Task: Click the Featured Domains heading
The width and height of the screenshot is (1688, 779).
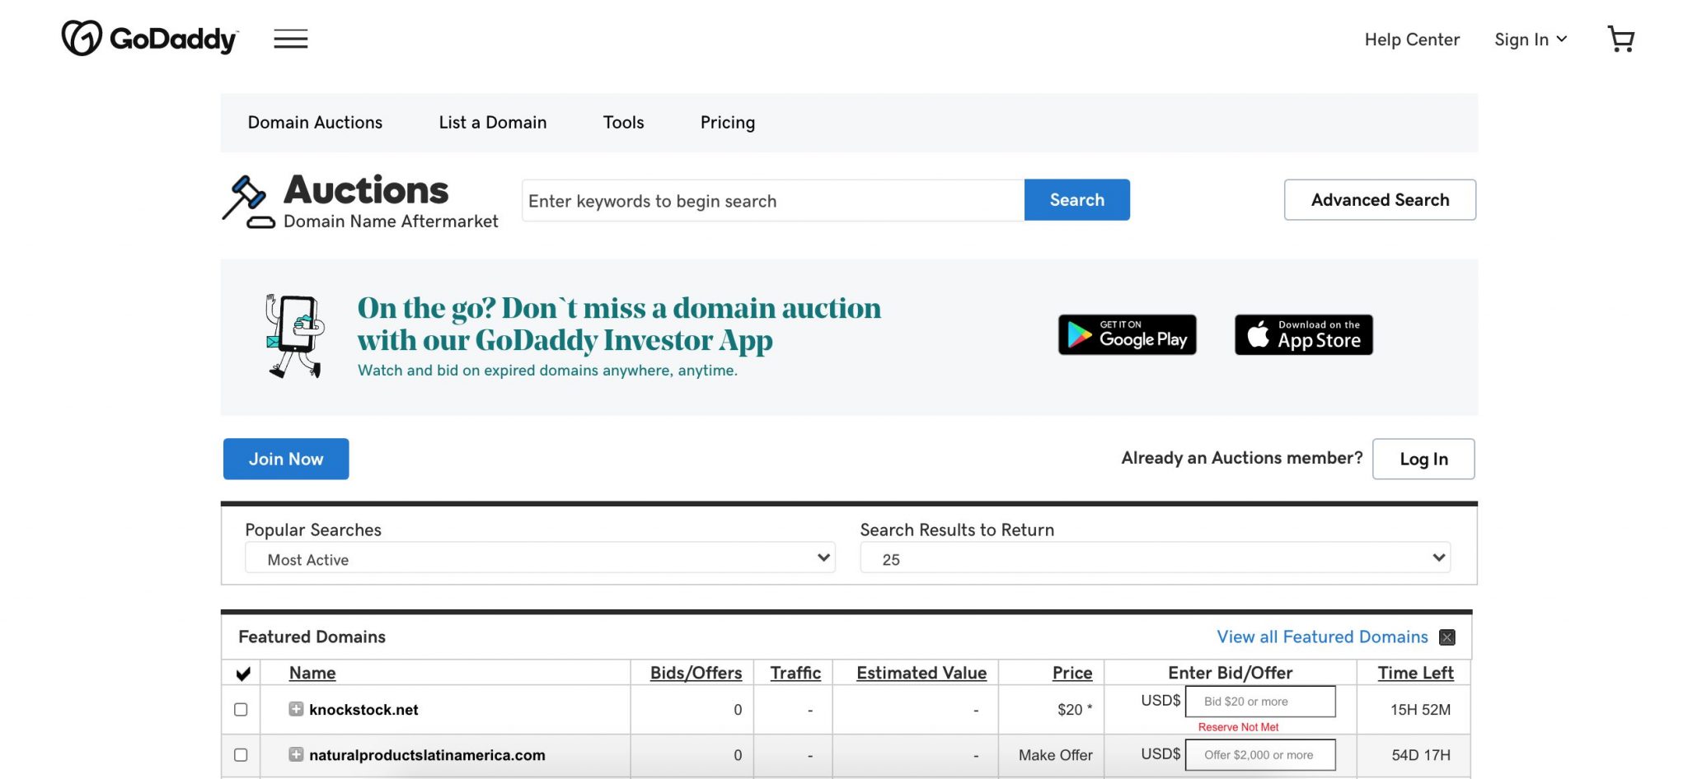Action: click(312, 637)
